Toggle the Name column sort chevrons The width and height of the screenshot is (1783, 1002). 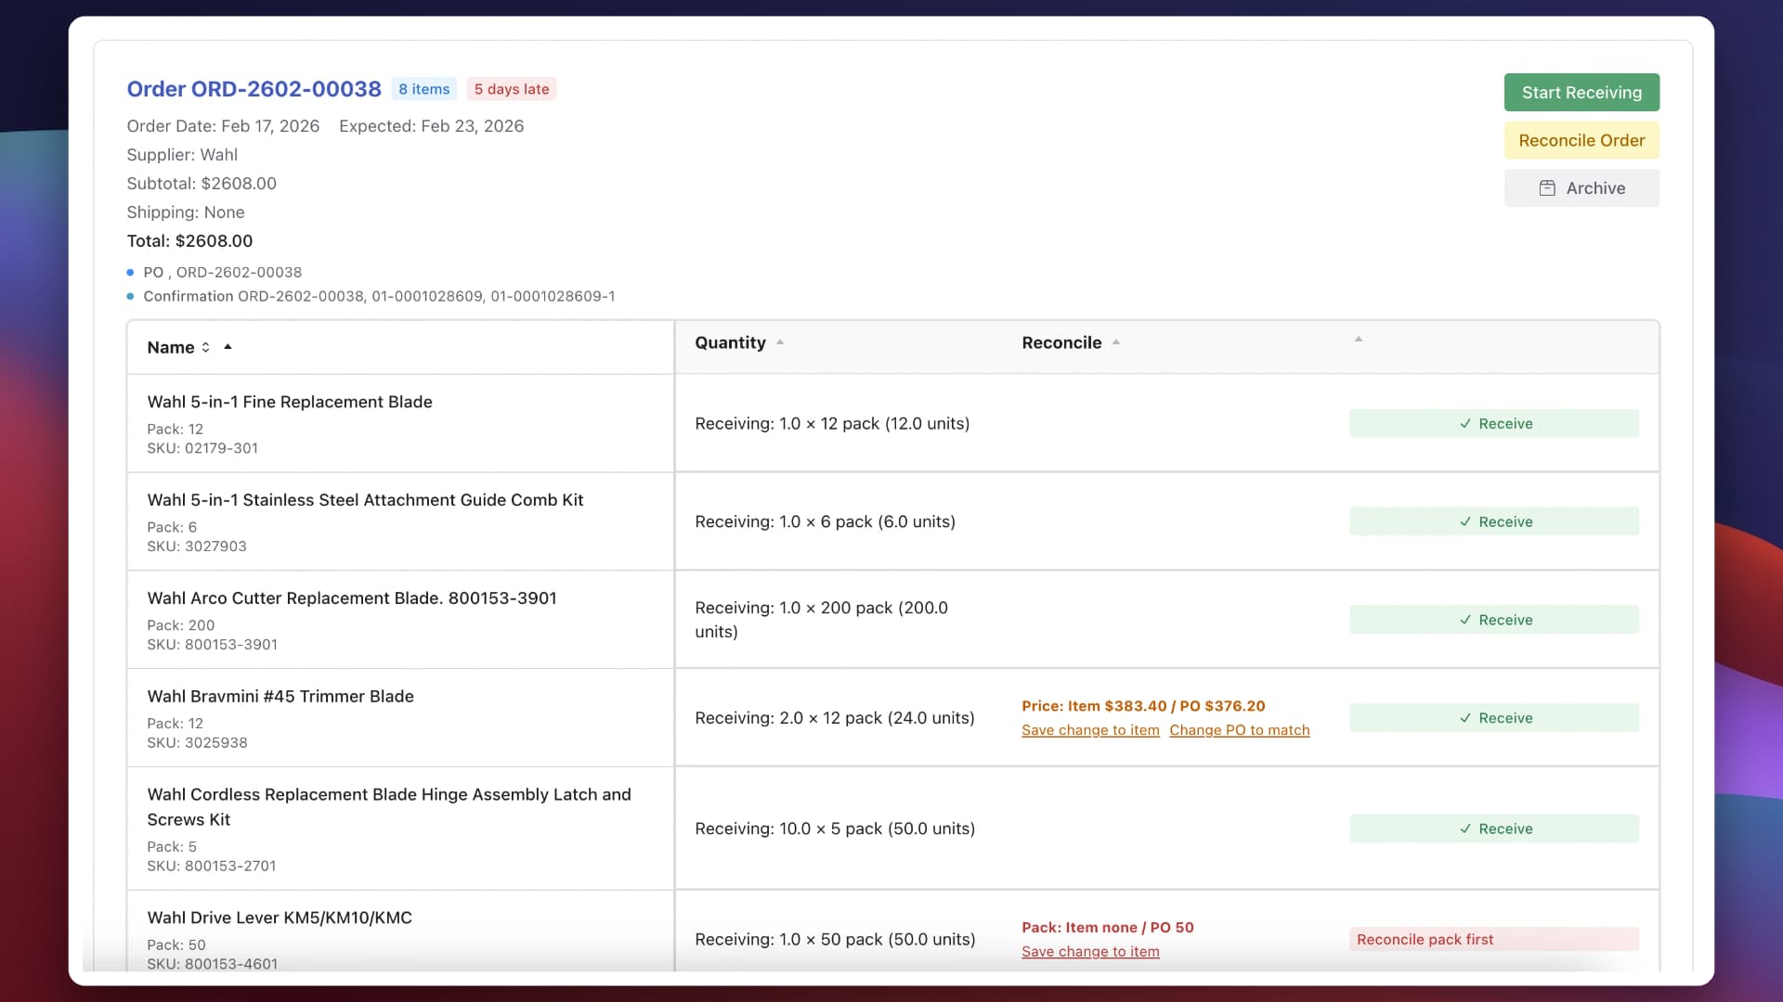pos(205,347)
